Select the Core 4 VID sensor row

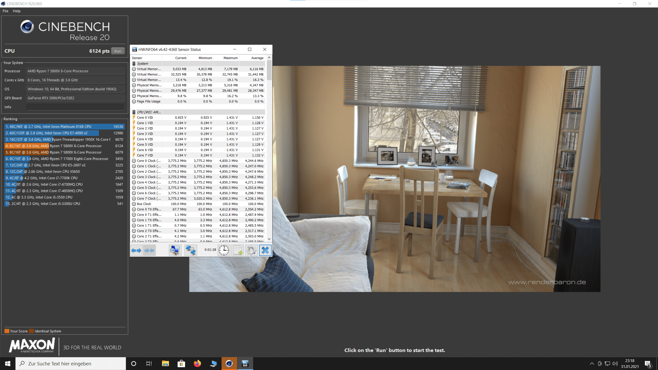click(198, 139)
